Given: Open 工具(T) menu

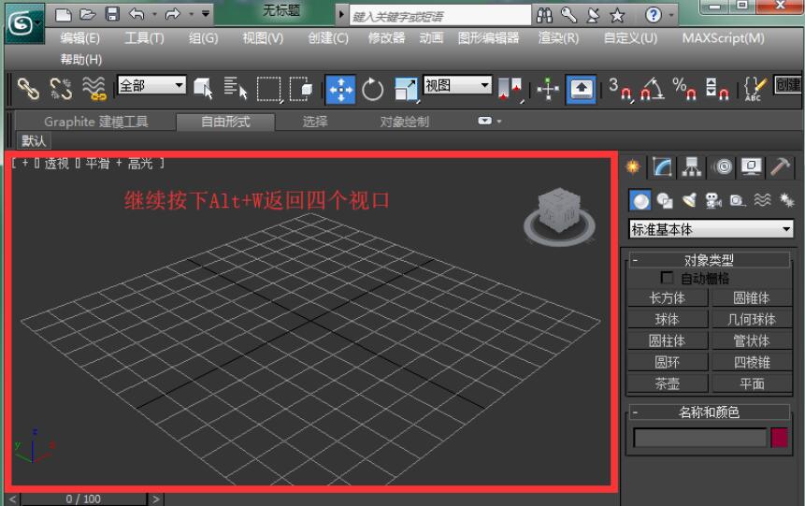Looking at the screenshot, I should click(144, 38).
